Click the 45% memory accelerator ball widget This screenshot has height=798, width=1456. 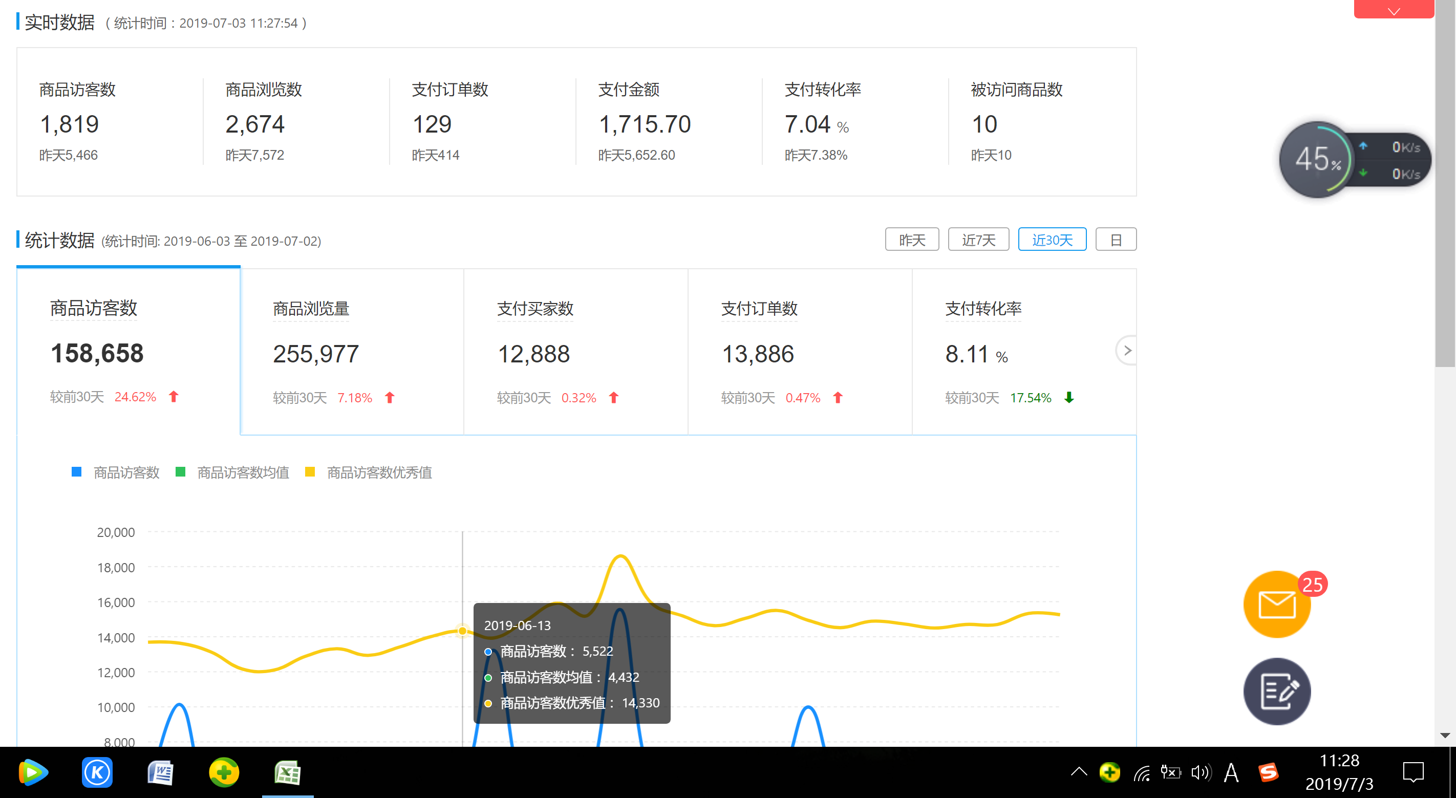tap(1317, 159)
